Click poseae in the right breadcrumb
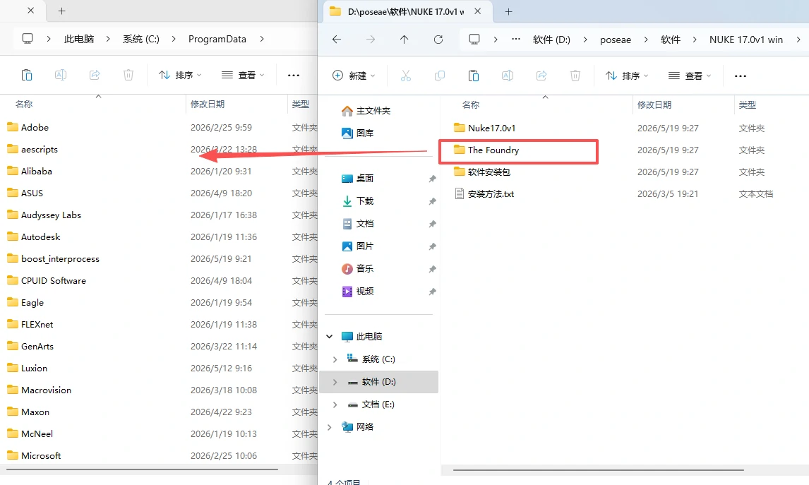 pos(615,40)
